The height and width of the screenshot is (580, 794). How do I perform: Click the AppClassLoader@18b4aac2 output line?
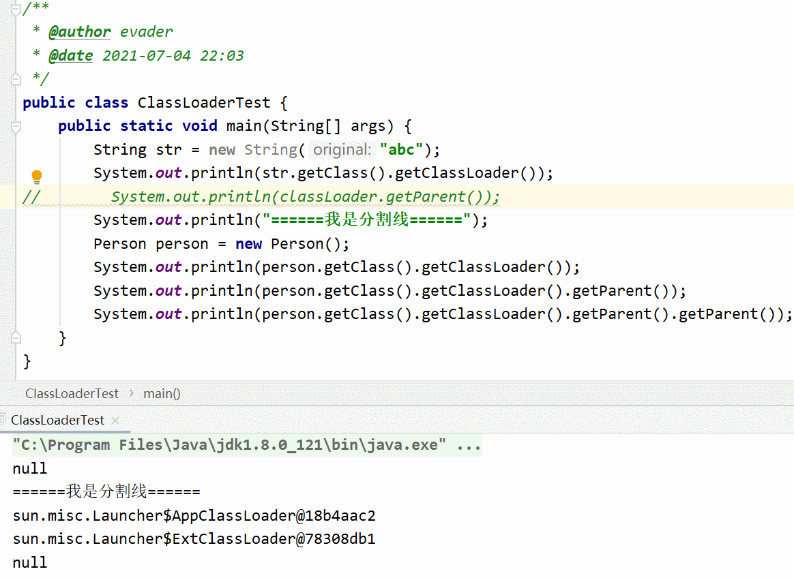[194, 516]
